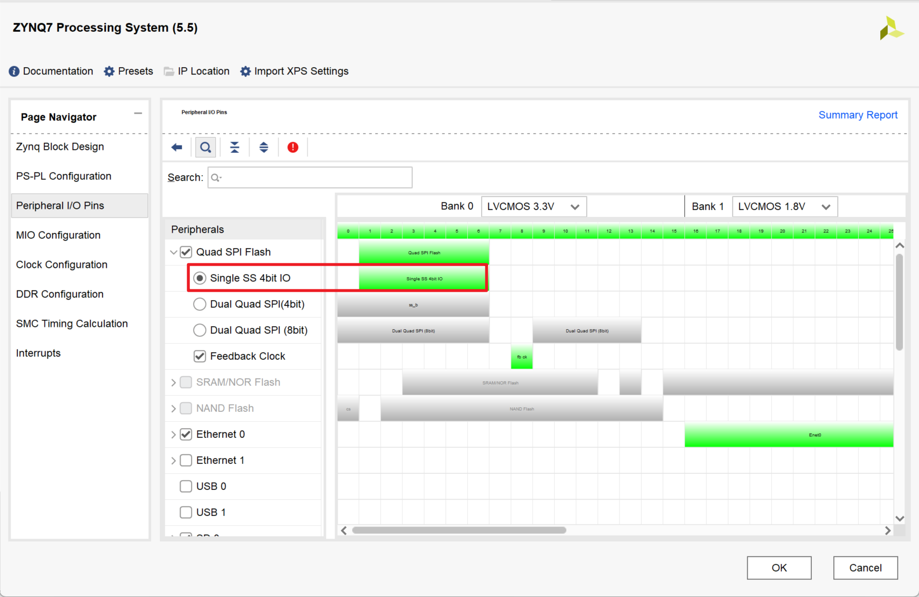919x597 pixels.
Task: Click the gray ss_b pin block
Action: coord(413,304)
